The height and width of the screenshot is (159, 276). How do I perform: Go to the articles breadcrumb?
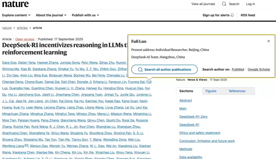(22, 28)
